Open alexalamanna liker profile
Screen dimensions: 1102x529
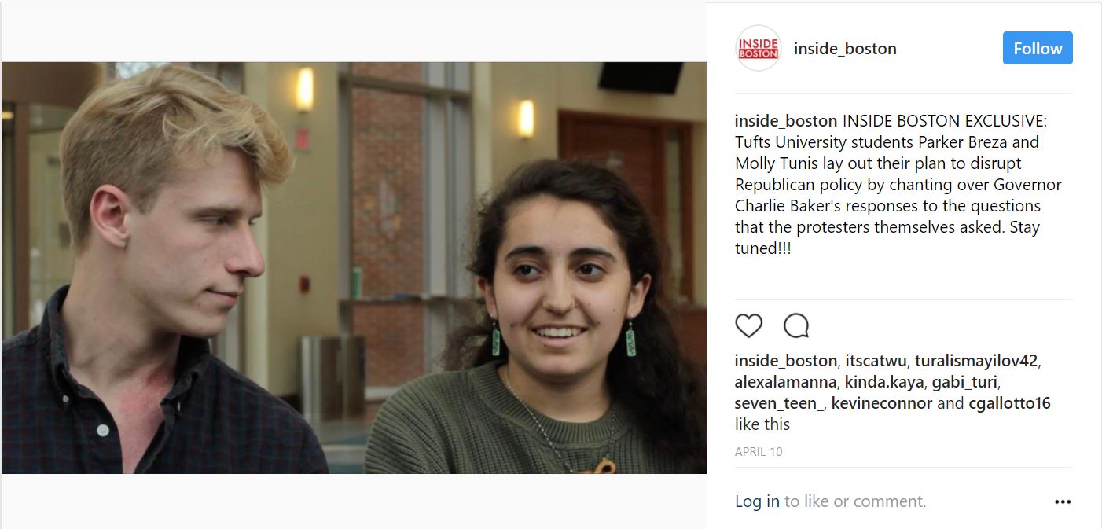click(784, 382)
